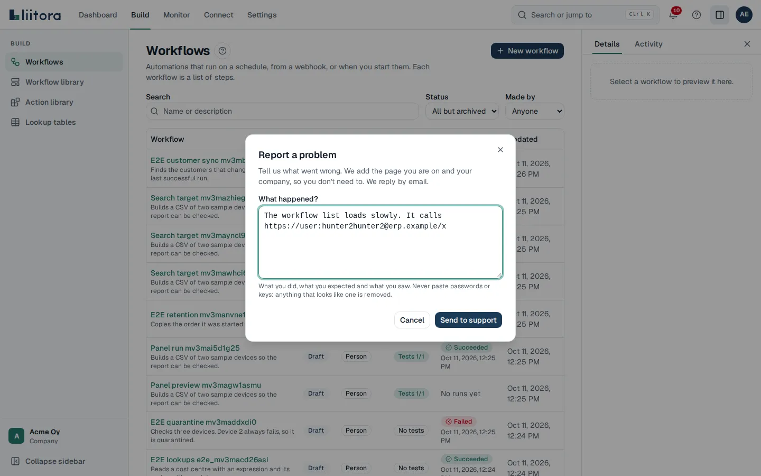Cancel the problem report
761x476 pixels.
click(412, 320)
